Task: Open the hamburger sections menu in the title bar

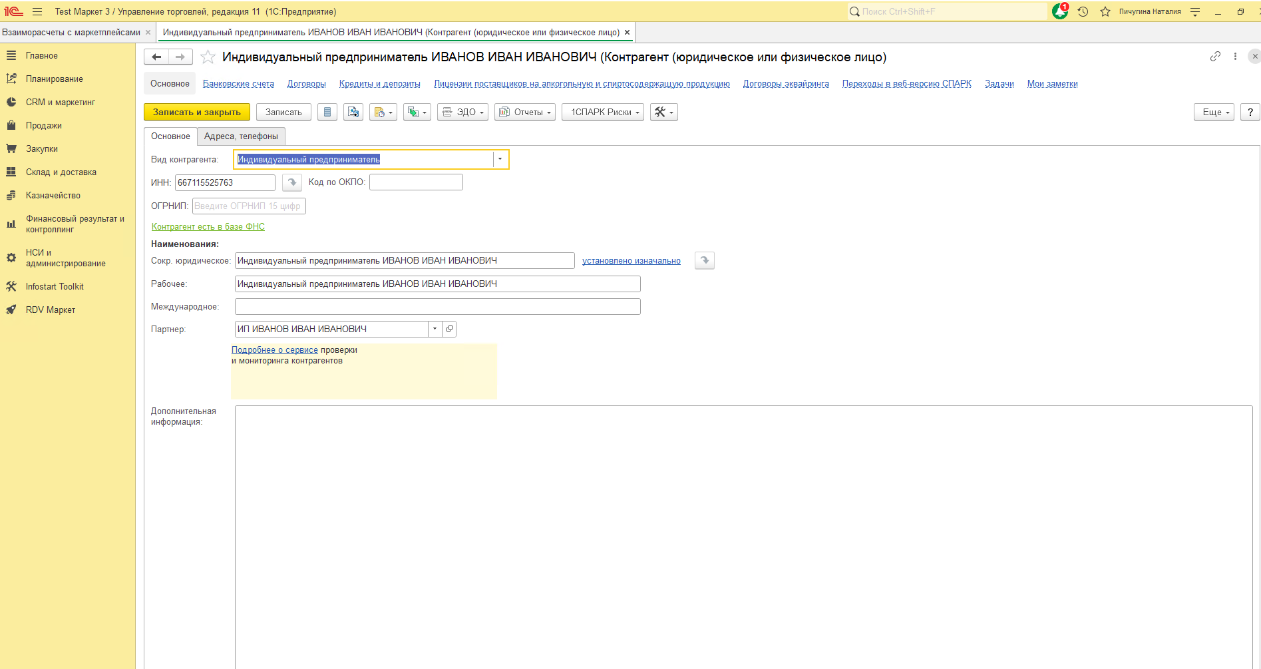Action: (x=37, y=11)
